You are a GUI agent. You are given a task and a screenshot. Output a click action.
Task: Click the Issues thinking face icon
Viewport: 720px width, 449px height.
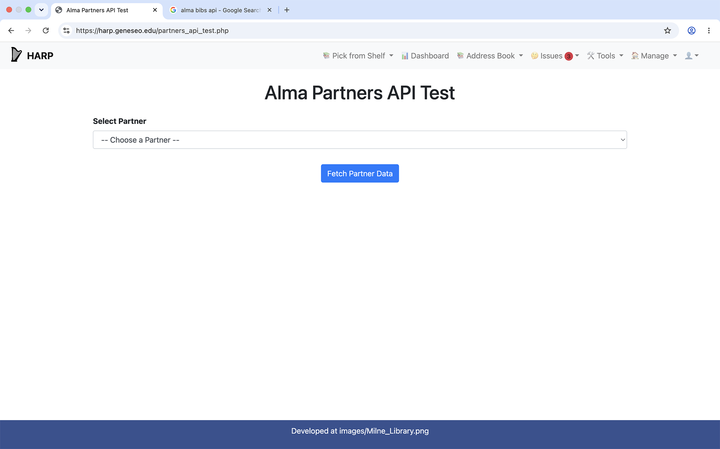535,56
